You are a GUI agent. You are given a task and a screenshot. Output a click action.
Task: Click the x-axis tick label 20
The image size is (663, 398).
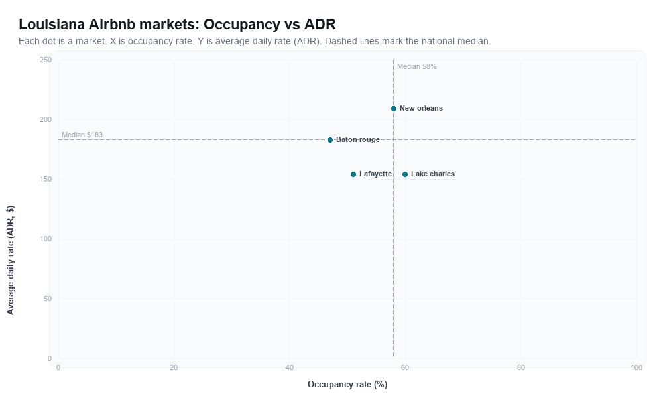[x=174, y=368]
